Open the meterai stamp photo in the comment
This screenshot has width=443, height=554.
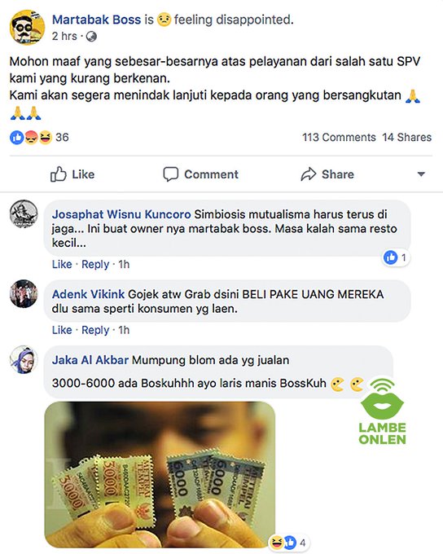160,474
